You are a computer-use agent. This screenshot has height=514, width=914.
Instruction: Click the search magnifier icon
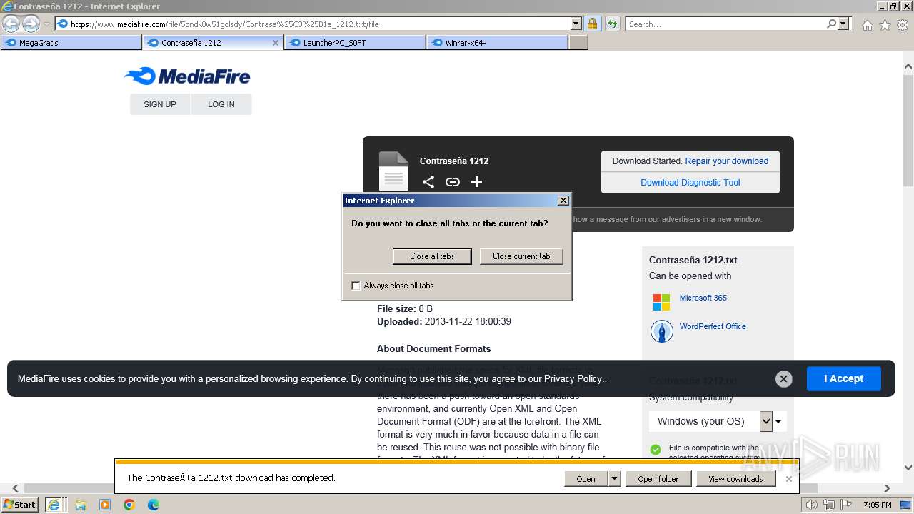coord(831,24)
